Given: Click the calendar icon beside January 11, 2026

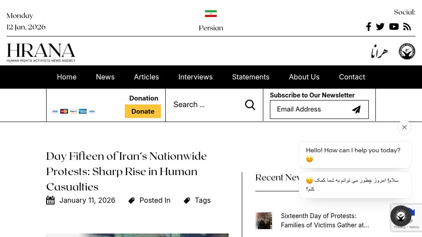Looking at the screenshot, I should (x=50, y=200).
